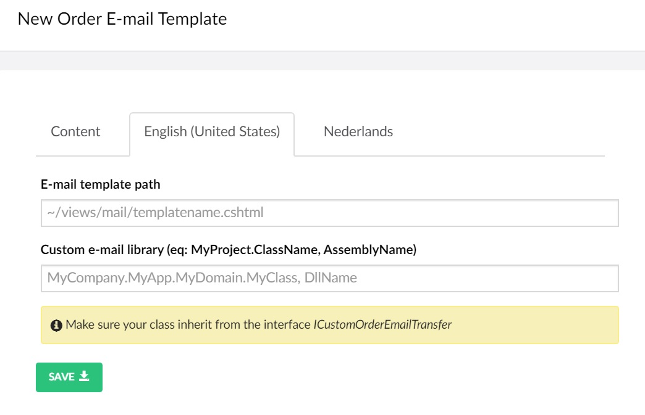Select the English (United States) tab
645x415 pixels.
click(212, 132)
